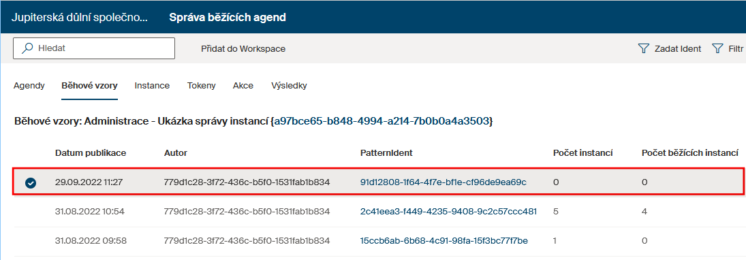Select the Běhové vzory tab
The height and width of the screenshot is (260, 746).
click(x=89, y=86)
